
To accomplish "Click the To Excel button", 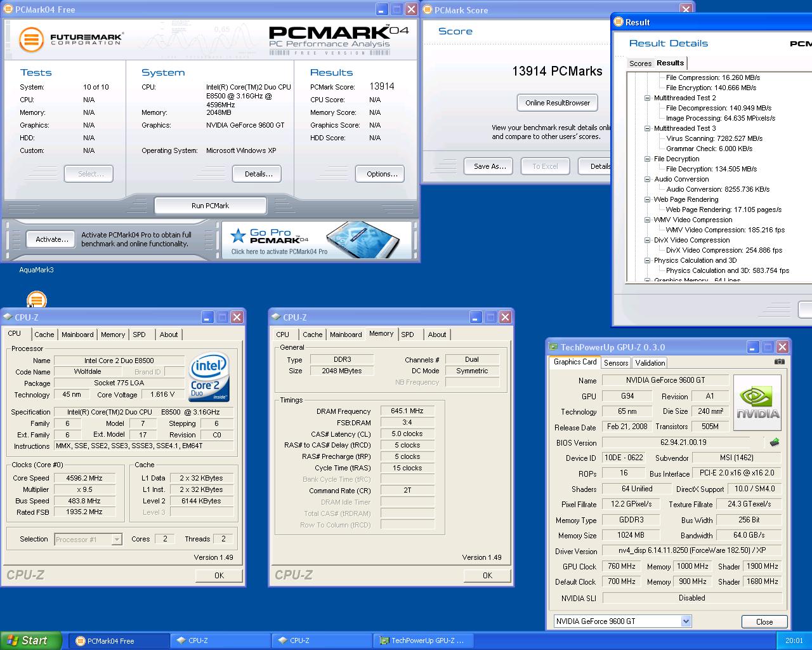I will click(x=546, y=166).
